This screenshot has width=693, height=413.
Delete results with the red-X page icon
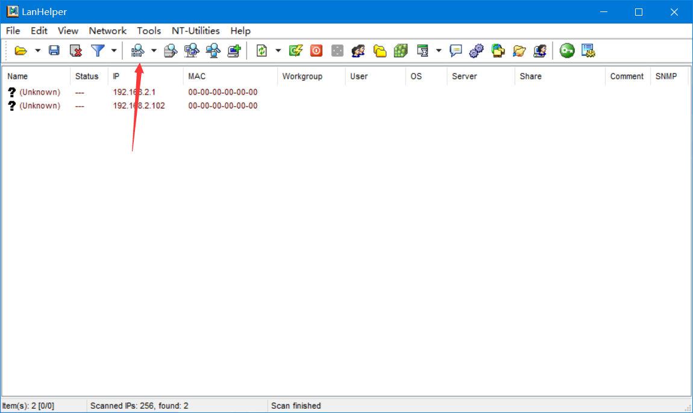(x=76, y=51)
